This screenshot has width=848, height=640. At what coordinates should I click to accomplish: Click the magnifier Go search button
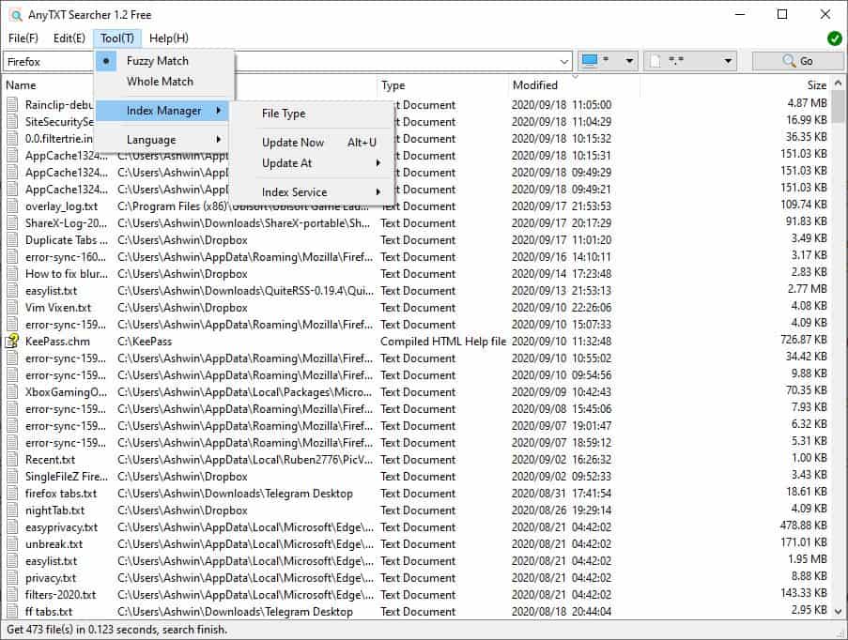pos(797,61)
